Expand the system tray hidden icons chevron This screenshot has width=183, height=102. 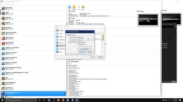tap(162, 100)
